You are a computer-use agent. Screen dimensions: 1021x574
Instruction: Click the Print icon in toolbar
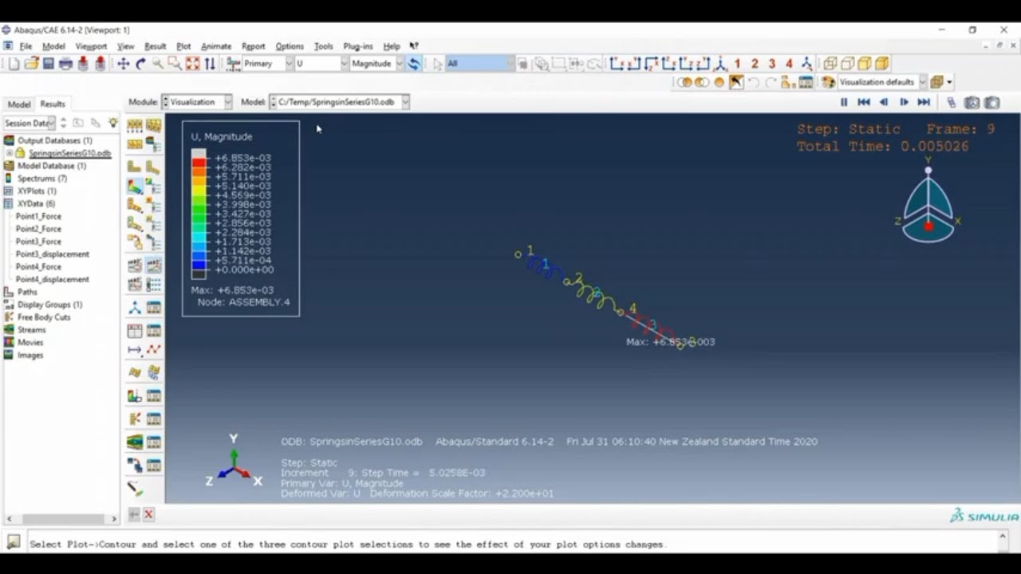tap(65, 64)
